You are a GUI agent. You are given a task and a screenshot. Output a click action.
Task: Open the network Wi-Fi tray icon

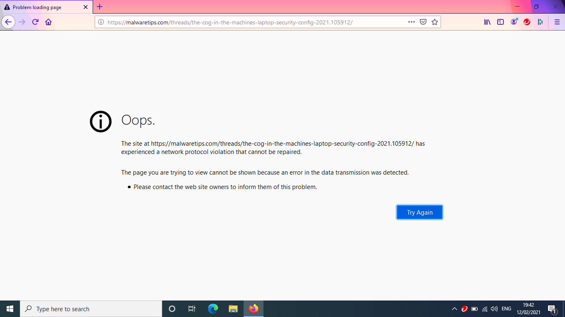[485, 309]
